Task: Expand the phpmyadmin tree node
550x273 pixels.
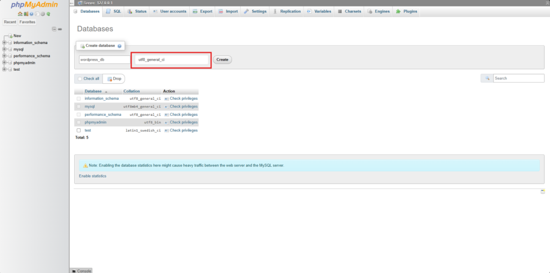Action: [x=4, y=63]
